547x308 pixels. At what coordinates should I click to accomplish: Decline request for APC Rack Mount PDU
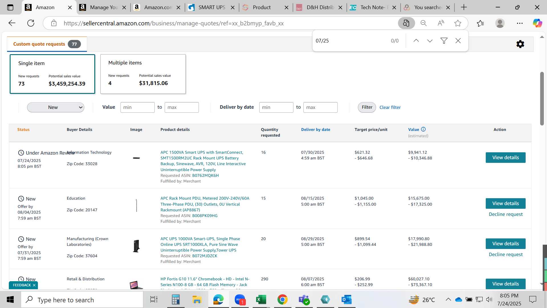point(506,214)
